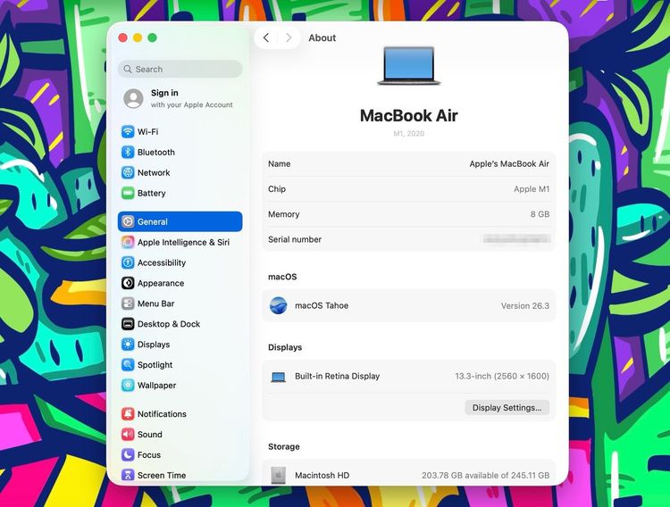Open Battery settings icon

pos(128,193)
